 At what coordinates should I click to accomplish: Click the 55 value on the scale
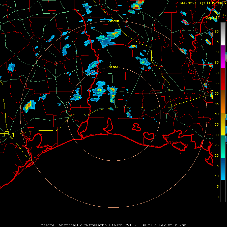[217, 83]
